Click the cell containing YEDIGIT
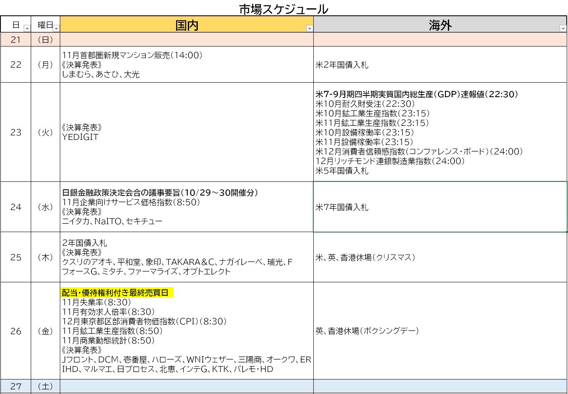 (187, 132)
